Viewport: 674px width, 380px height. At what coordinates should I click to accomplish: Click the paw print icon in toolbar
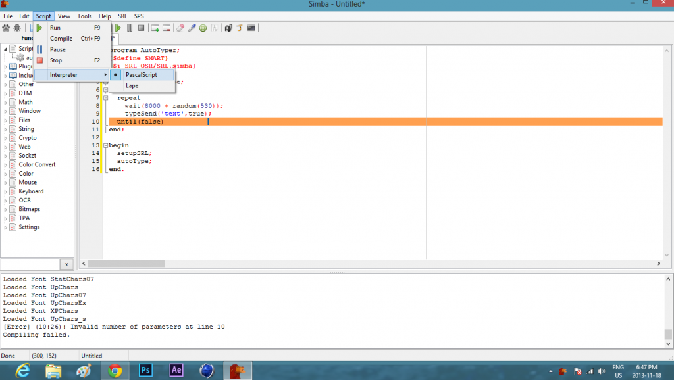7,28
